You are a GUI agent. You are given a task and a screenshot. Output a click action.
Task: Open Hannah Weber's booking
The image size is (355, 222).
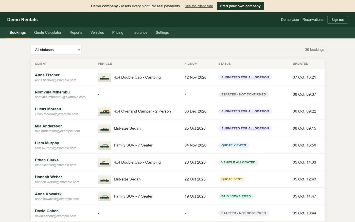point(177,179)
